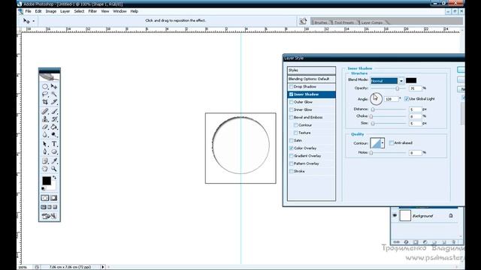Screen dimensions: 481x270
Task: Switch to the Layer Comps tab
Action: coord(372,22)
